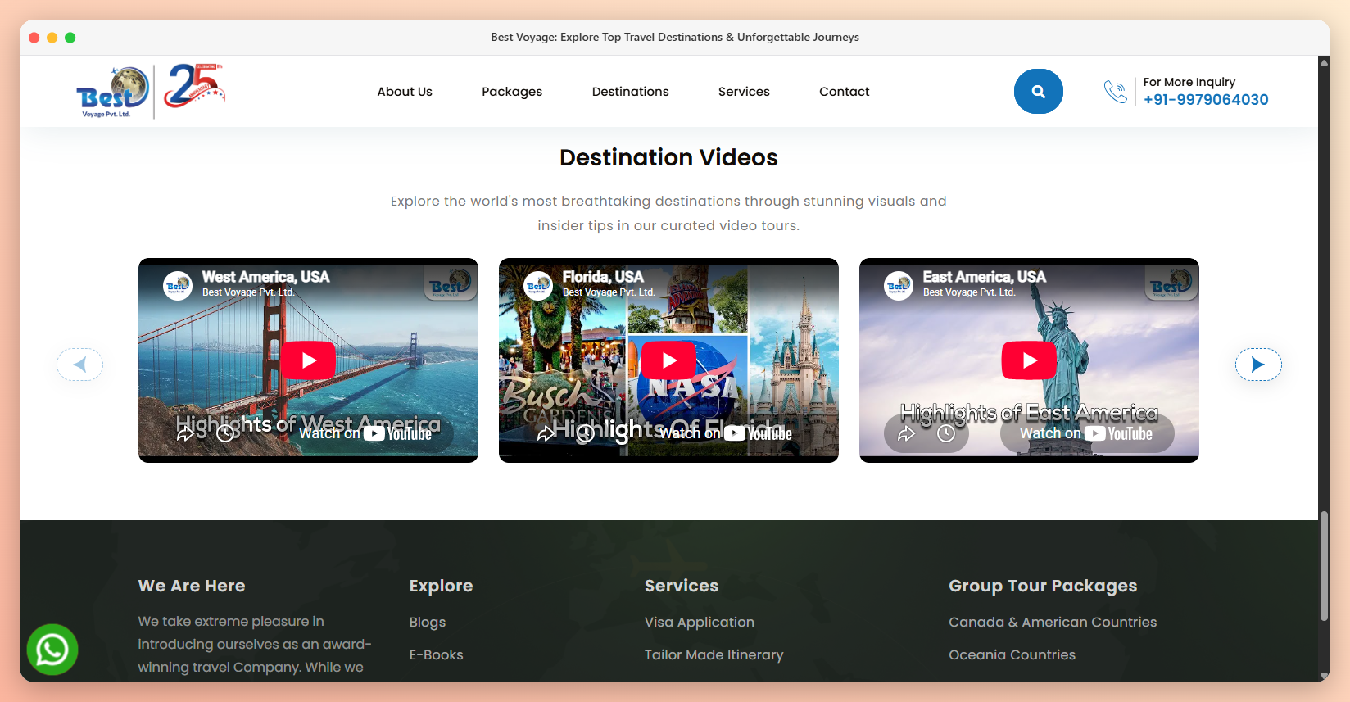Click channel avatar on East America video
The height and width of the screenshot is (702, 1350).
click(899, 286)
